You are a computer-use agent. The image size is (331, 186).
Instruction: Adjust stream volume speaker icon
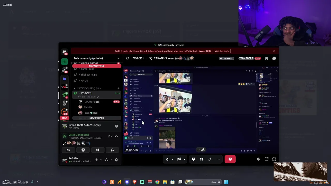[x=258, y=159]
